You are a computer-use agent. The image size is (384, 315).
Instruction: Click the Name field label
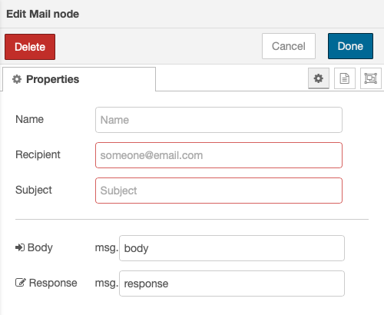pos(29,119)
